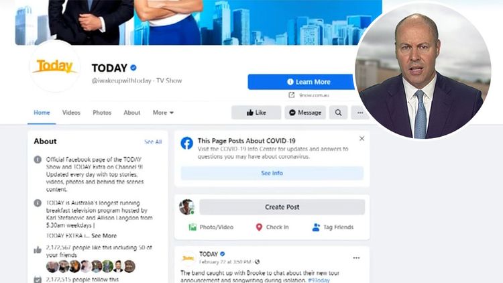This screenshot has width=503, height=283.
Task: Click the Tag Friends icon
Action: (x=316, y=227)
